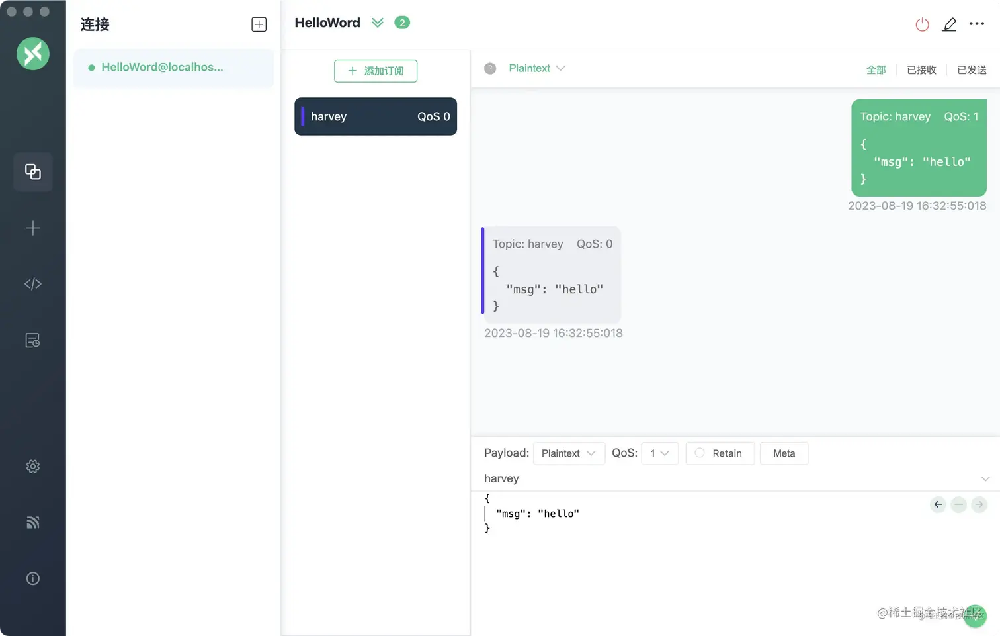
Task: Open the About info icon
Action: pos(32,578)
